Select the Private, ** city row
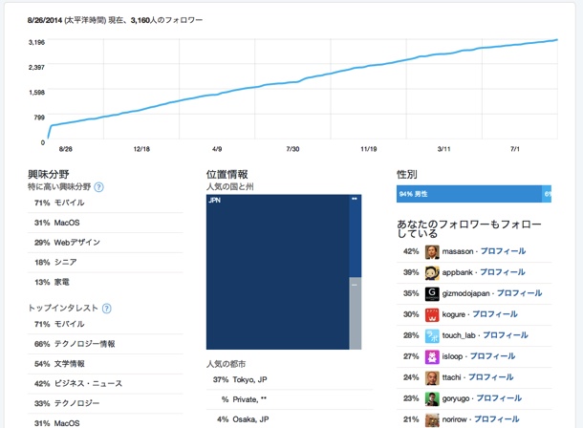The width and height of the screenshot is (583, 428). [x=290, y=399]
